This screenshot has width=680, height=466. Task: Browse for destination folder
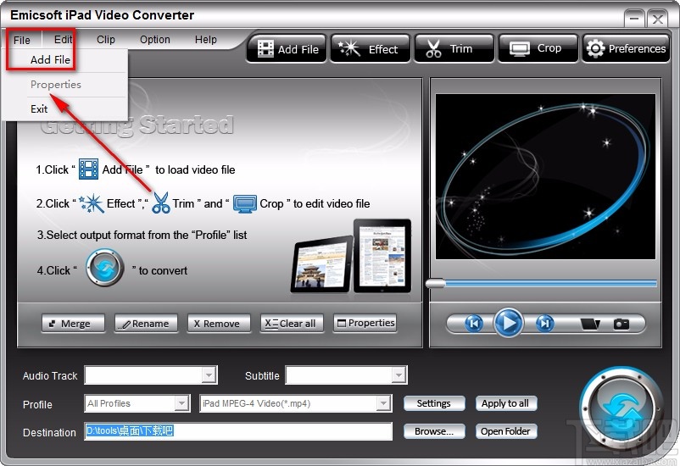click(x=434, y=431)
